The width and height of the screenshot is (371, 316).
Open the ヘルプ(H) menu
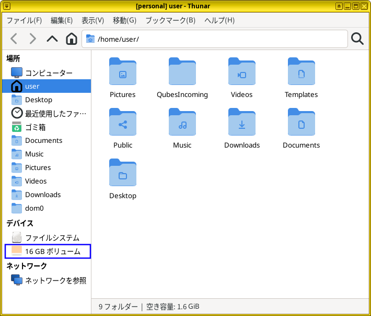click(219, 20)
